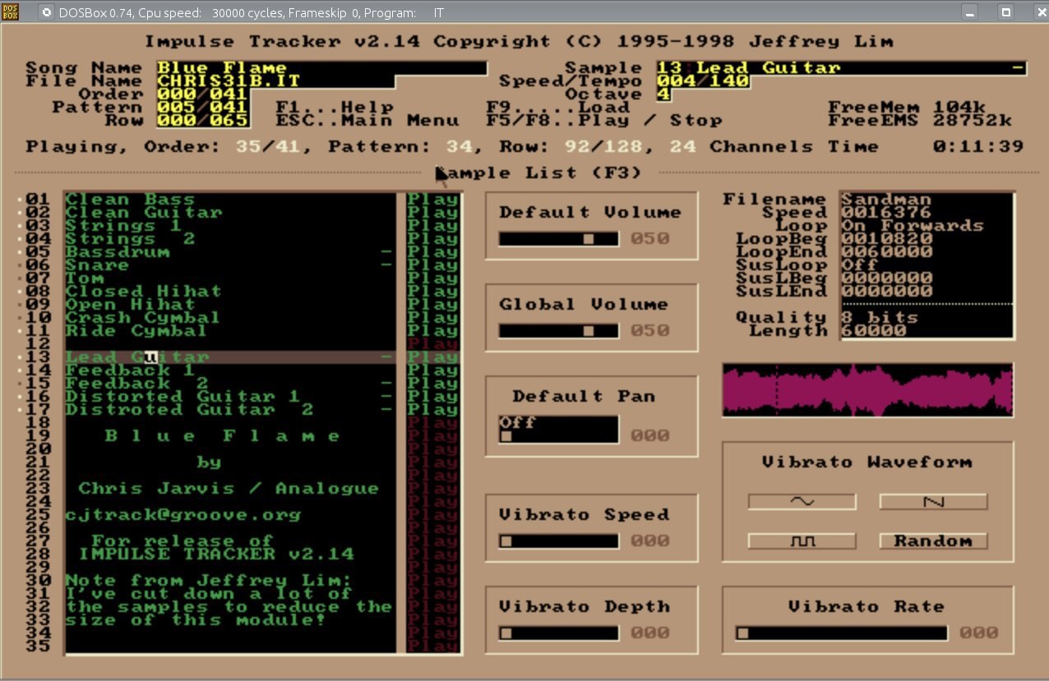Click the sample waveform display
1049x681 pixels.
(x=867, y=389)
